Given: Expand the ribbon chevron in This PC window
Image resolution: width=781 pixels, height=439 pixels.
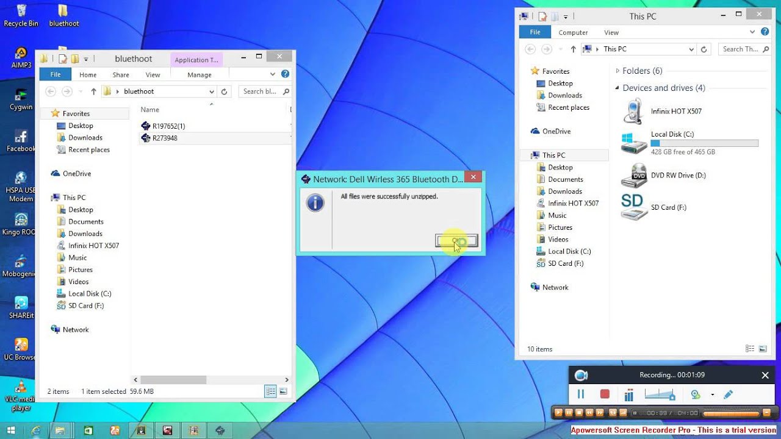Looking at the screenshot, I should pyautogui.click(x=752, y=32).
